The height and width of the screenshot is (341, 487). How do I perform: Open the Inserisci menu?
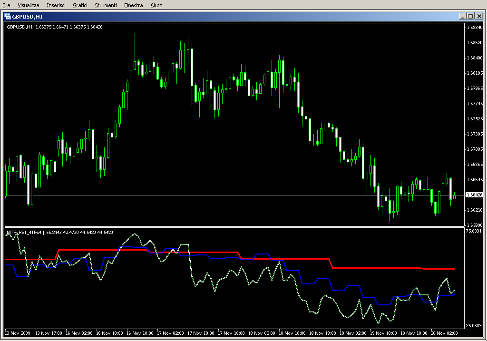56,5
